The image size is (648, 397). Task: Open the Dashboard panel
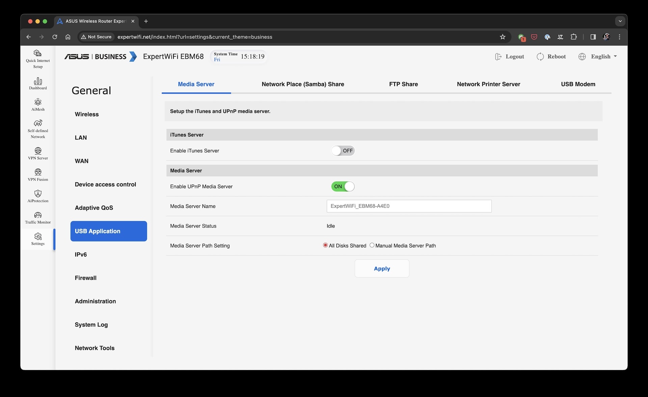tap(37, 83)
